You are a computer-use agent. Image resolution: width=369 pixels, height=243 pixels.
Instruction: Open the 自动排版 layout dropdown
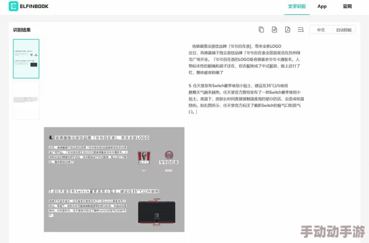point(344,30)
